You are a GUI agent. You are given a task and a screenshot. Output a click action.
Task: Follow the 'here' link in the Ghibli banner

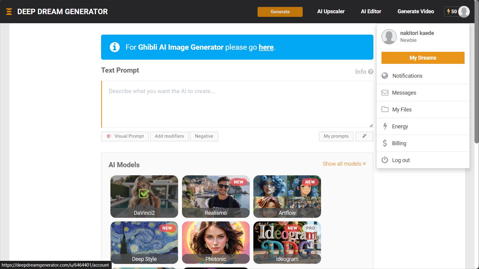(x=266, y=47)
